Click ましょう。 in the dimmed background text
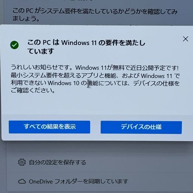Viewport: 193px width, 193px height. point(26,18)
